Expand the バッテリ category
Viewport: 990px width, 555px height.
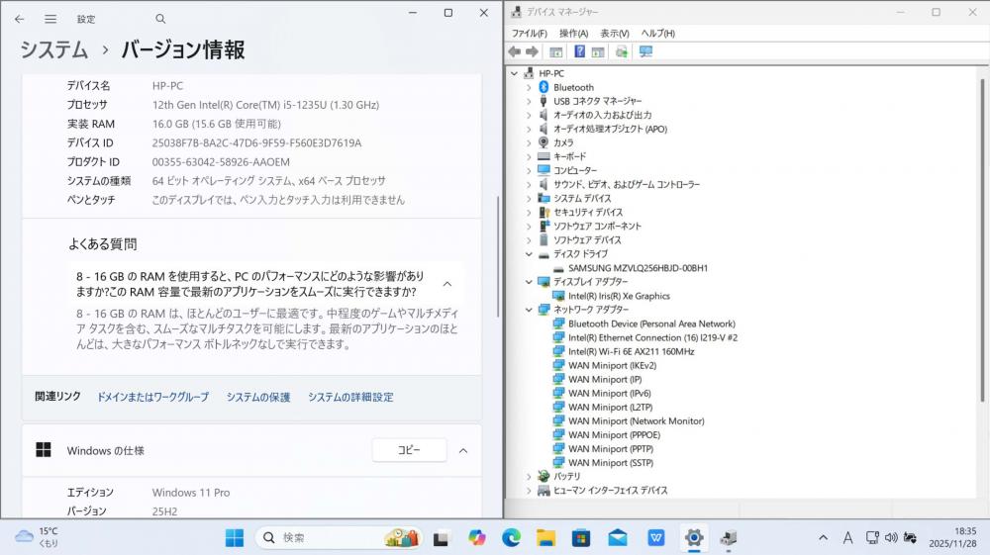tap(529, 476)
